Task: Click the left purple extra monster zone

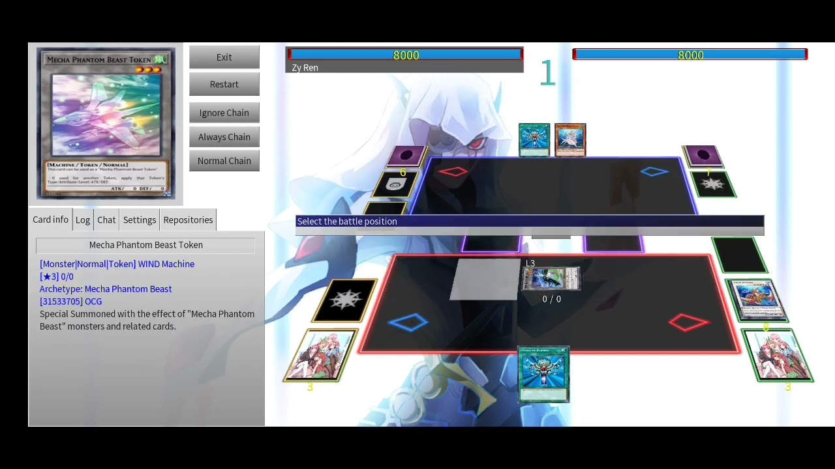Action: (x=491, y=244)
